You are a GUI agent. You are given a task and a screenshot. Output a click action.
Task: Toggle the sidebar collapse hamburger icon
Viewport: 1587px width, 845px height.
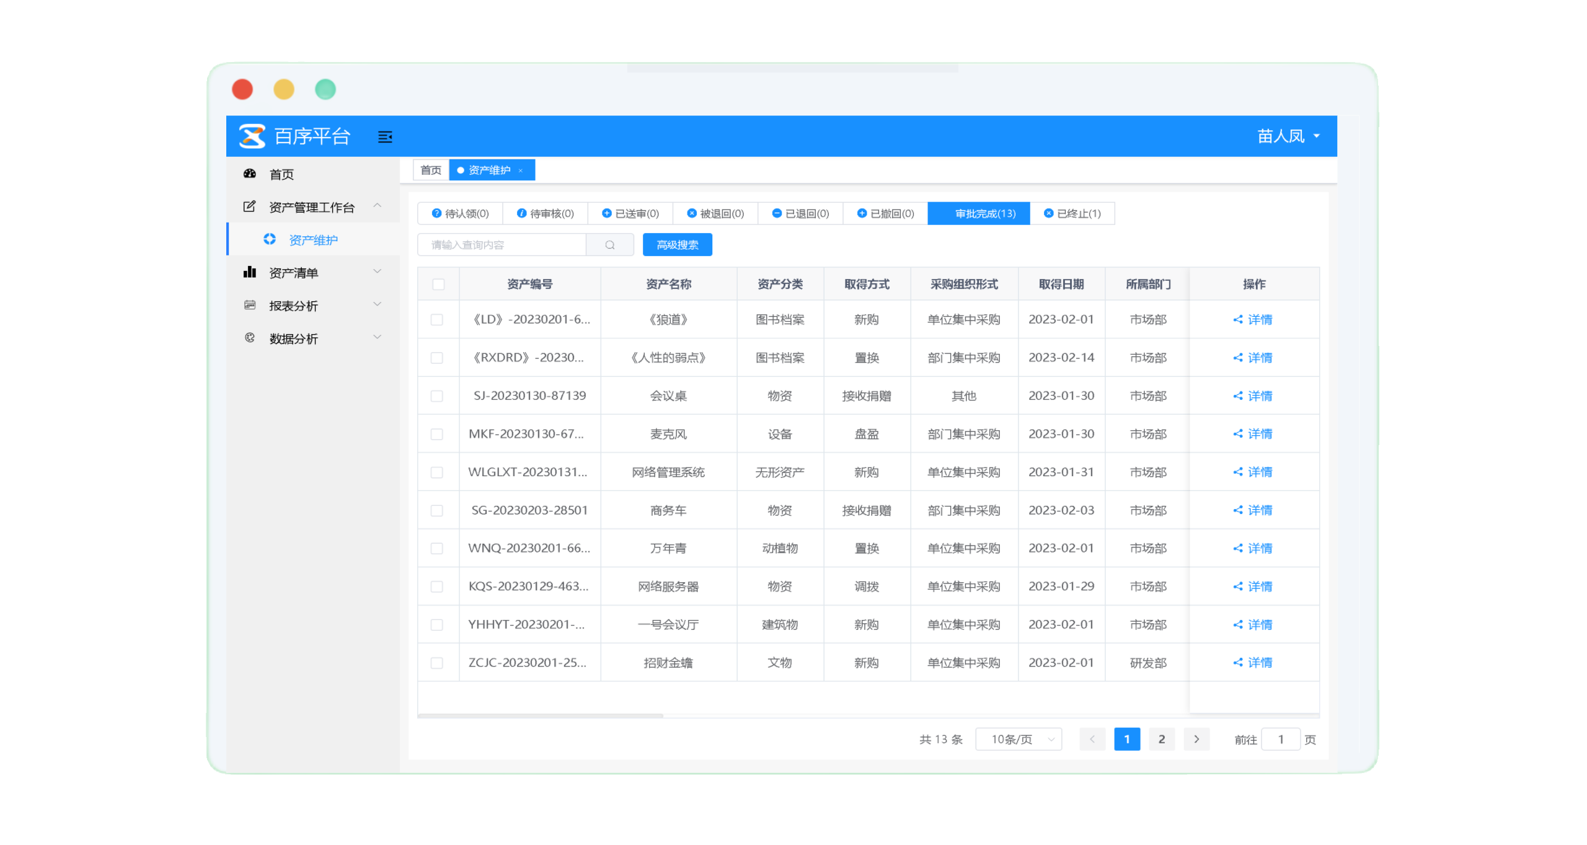[384, 136]
